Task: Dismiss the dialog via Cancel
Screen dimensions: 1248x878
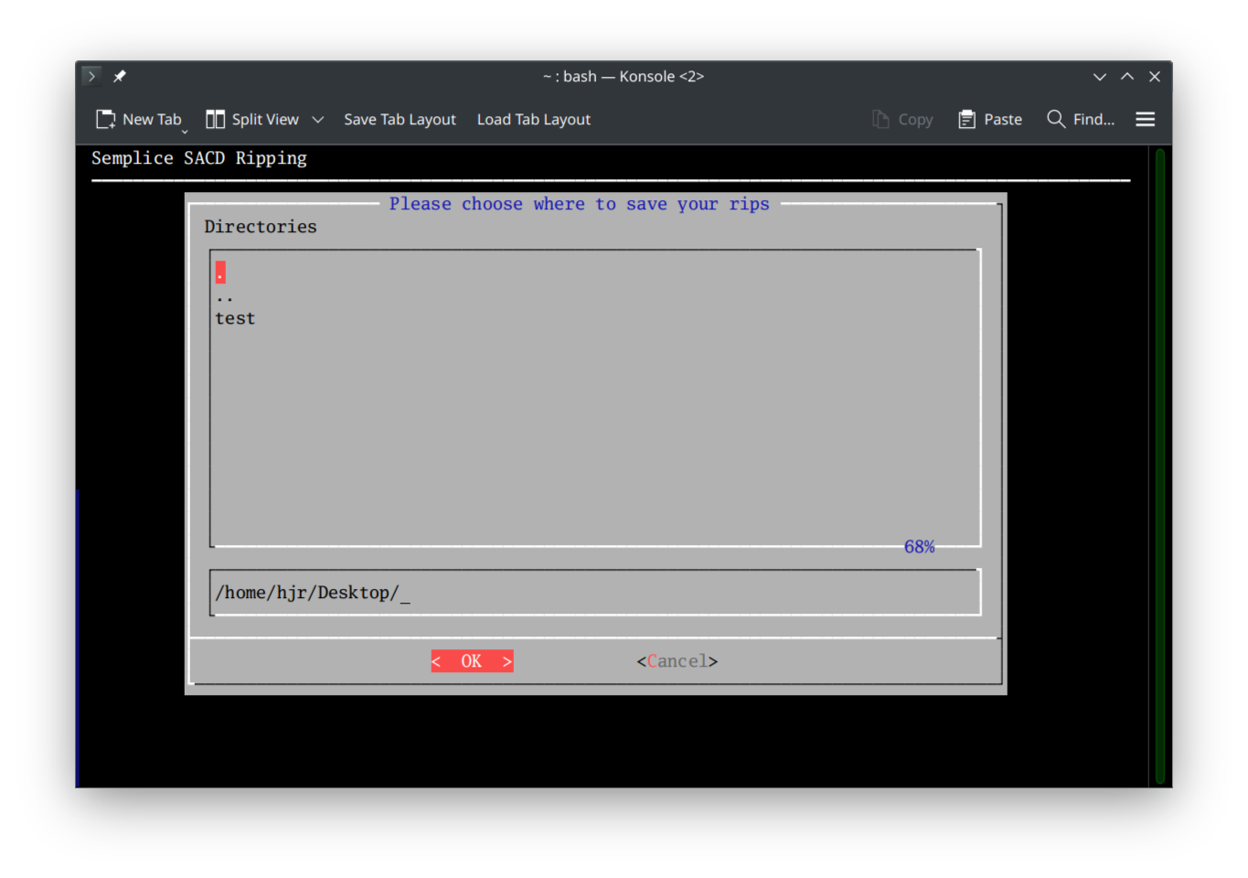Action: [x=677, y=660]
